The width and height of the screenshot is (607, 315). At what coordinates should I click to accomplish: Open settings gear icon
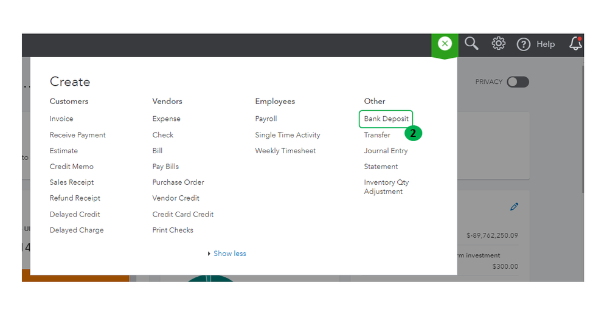(x=499, y=44)
